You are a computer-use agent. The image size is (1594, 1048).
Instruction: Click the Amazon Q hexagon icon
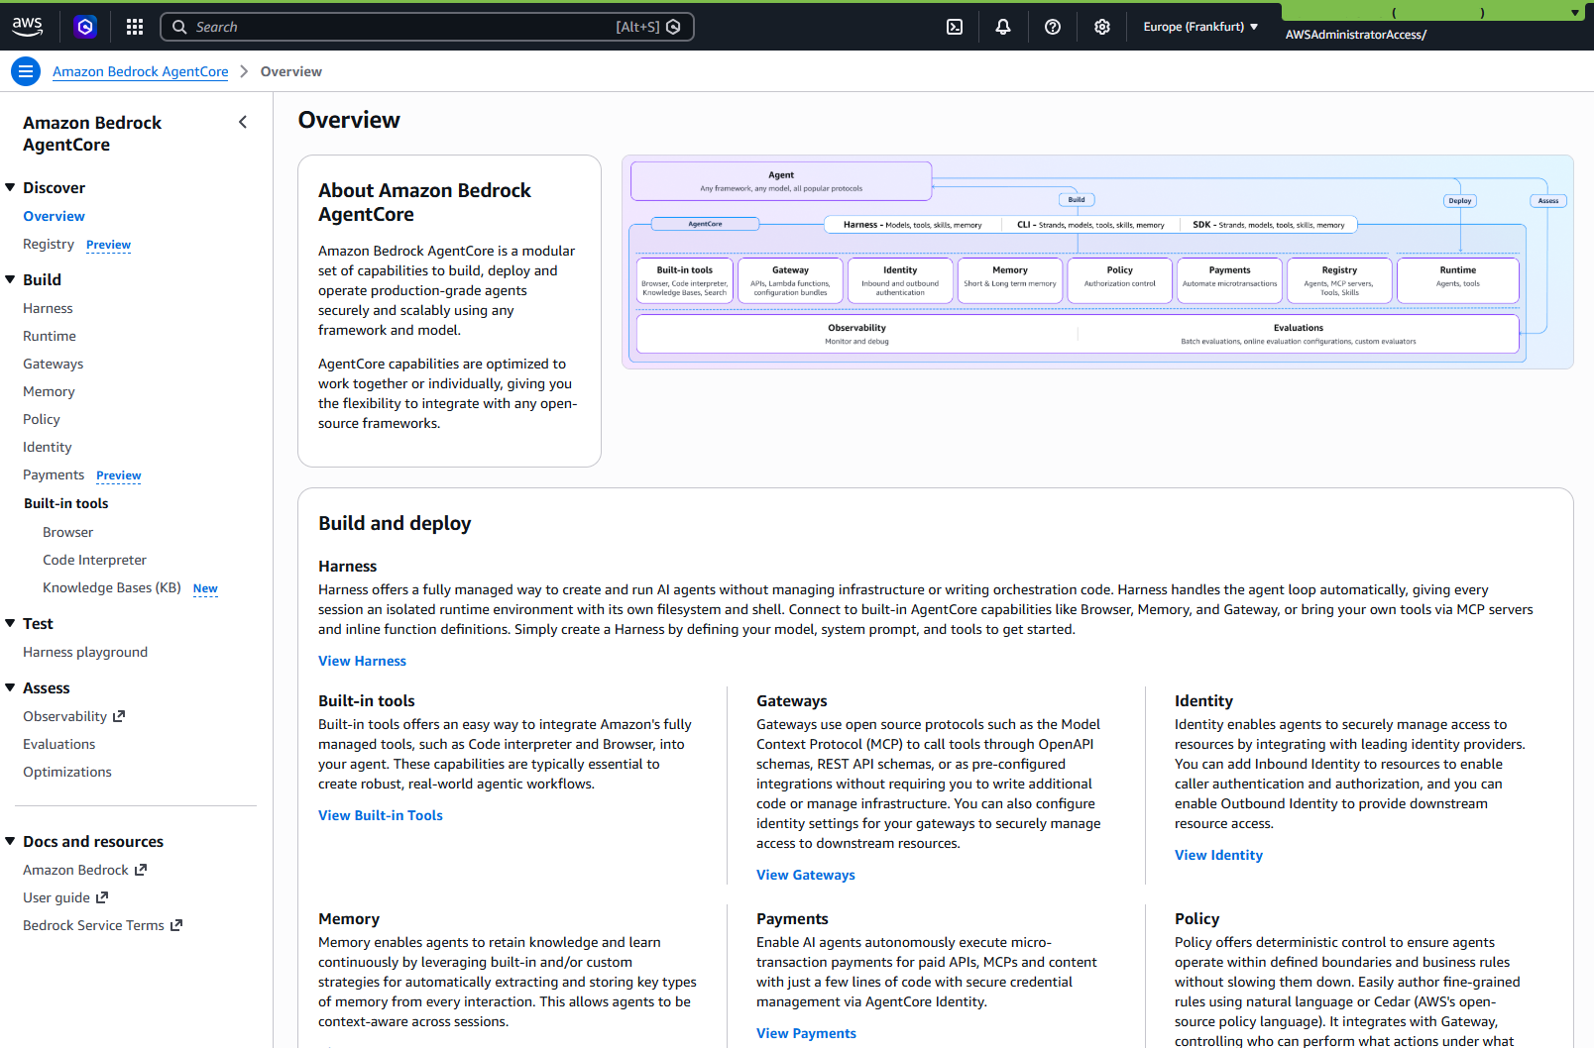pos(85,27)
